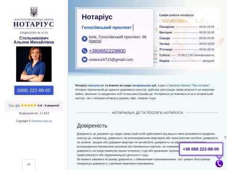Screen dimensions: 227x170
Task: Open the UK language selector
Action: (x=29, y=164)
